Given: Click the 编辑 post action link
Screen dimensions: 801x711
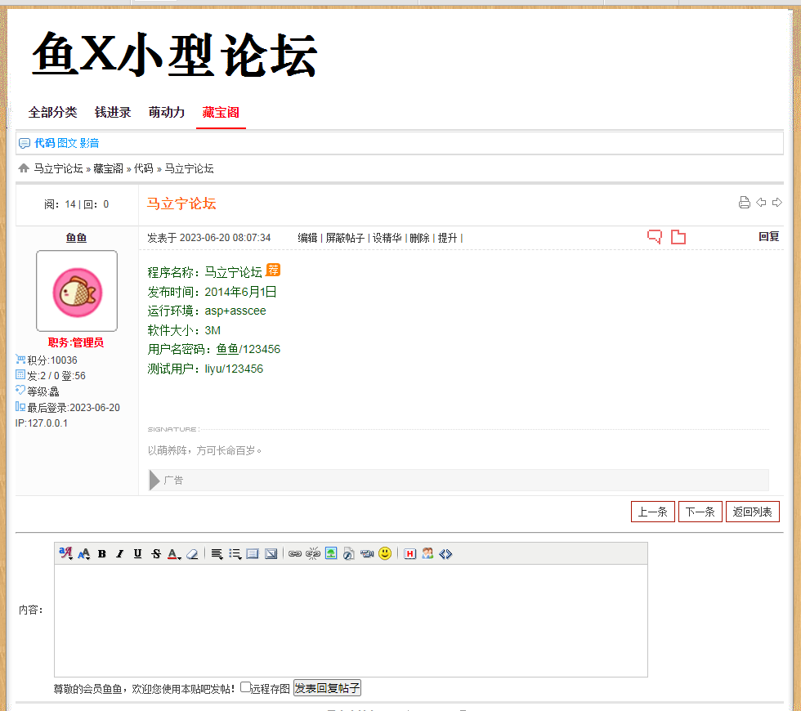Looking at the screenshot, I should pos(307,238).
